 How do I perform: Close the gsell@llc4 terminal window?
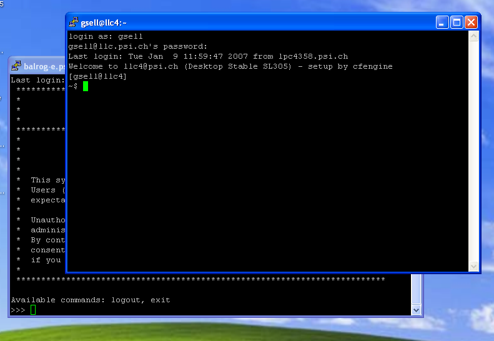click(471, 22)
